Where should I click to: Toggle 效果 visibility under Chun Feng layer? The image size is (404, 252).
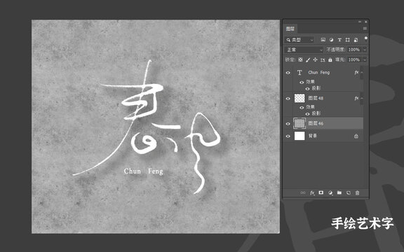[302, 83]
